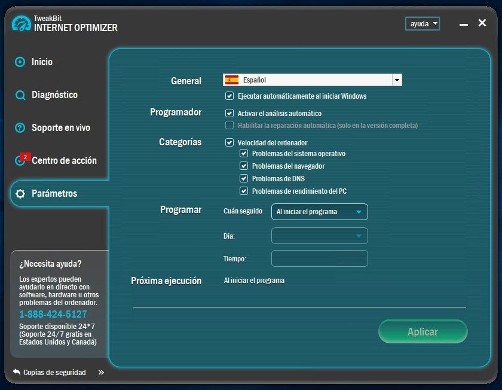Screen dimensions: 502x390
Task: Minimize the Internet Optimizer window
Action: (x=464, y=25)
